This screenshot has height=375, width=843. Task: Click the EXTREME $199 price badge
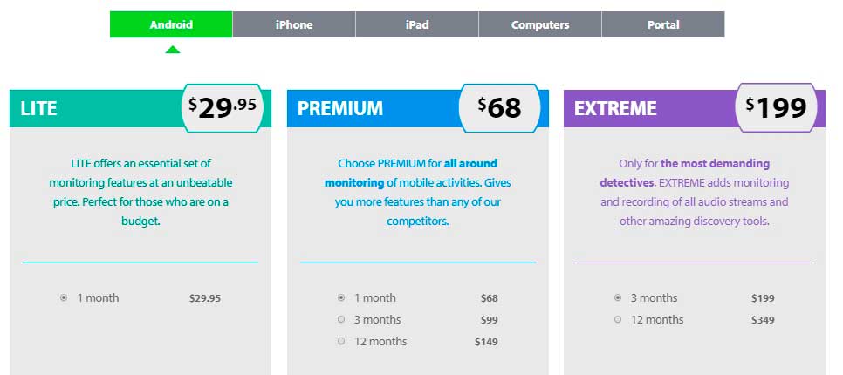[777, 108]
